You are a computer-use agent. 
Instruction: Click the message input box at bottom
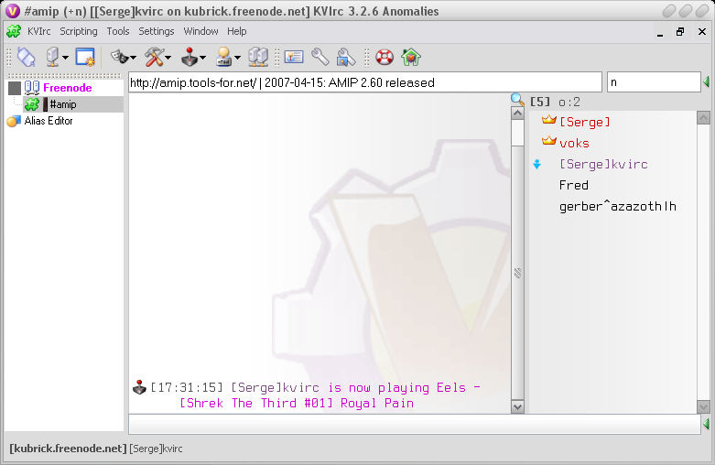coord(415,425)
